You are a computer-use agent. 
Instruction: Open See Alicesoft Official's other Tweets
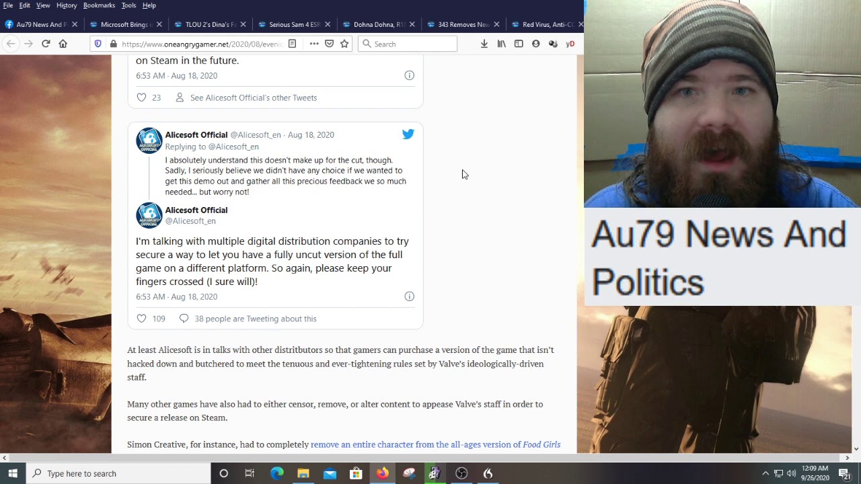[254, 97]
